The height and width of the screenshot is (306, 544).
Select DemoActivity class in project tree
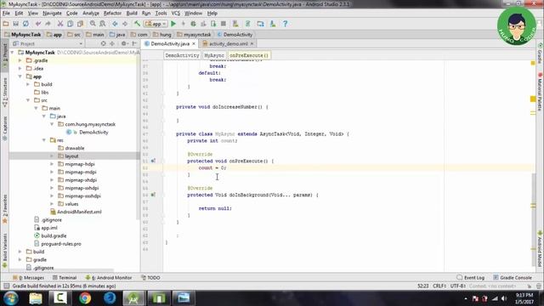point(93,133)
